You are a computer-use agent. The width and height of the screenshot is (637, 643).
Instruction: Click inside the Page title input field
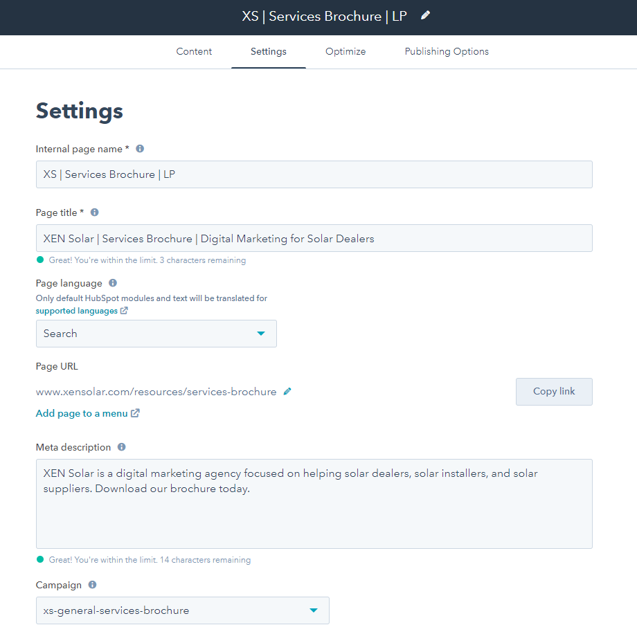point(314,238)
